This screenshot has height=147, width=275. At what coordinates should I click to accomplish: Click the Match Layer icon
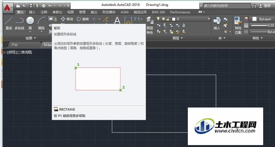[x=184, y=32]
